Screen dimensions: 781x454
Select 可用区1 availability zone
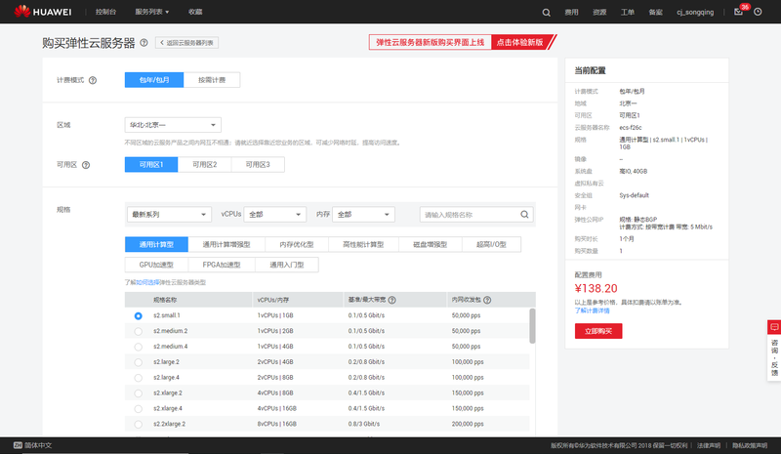click(x=151, y=164)
